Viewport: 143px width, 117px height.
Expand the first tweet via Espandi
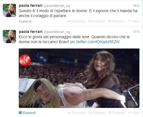point(25,21)
